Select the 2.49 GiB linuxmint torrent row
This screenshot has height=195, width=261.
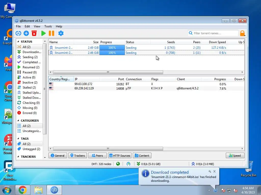pyautogui.click(x=146, y=47)
